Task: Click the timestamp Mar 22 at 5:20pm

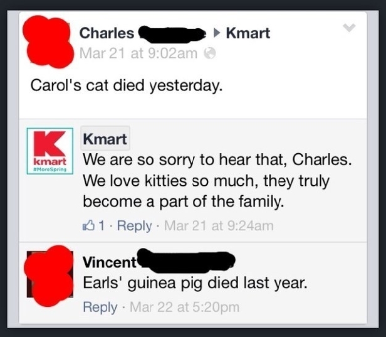Action: click(182, 307)
